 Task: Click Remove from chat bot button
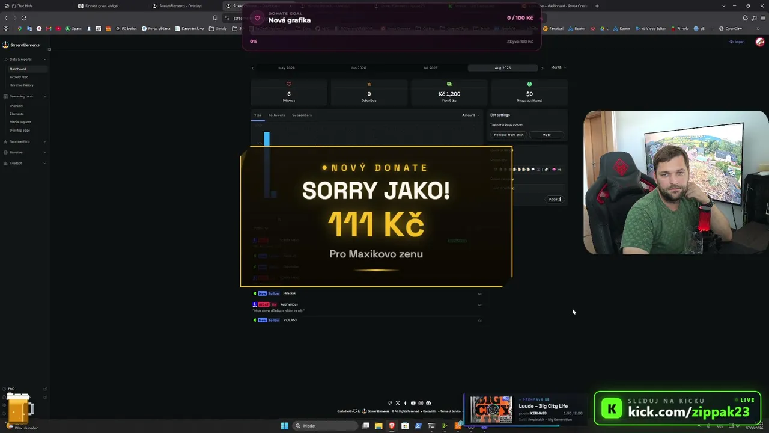pyautogui.click(x=508, y=135)
